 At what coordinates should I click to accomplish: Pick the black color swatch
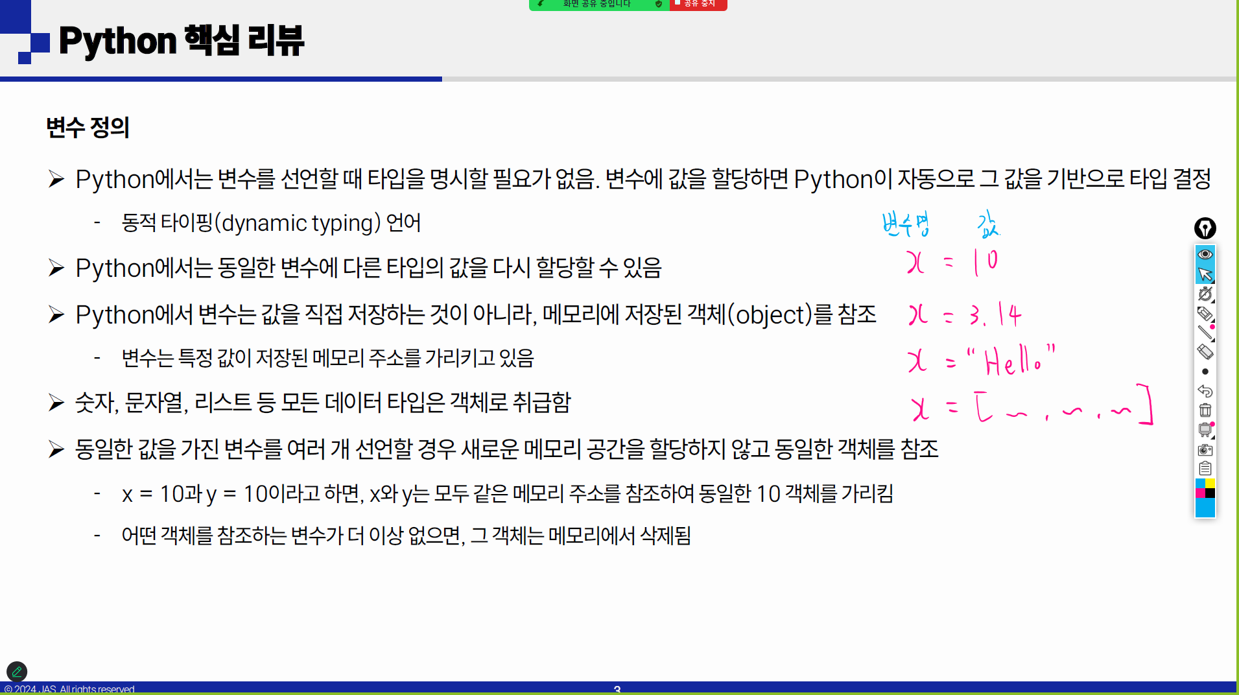coord(1210,493)
